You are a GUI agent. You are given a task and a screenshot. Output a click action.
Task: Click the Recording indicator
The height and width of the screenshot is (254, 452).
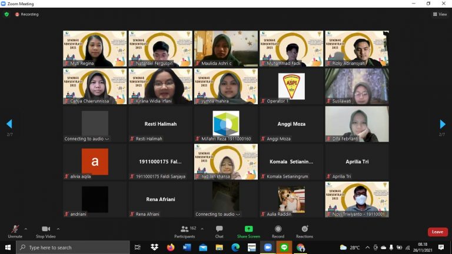27,14
